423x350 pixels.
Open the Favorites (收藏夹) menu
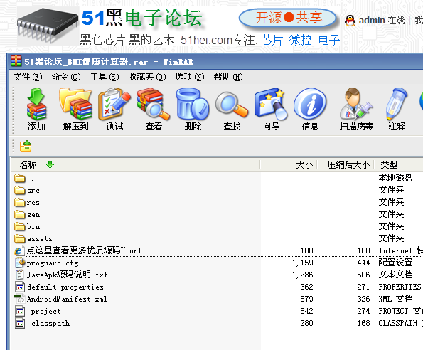[147, 77]
